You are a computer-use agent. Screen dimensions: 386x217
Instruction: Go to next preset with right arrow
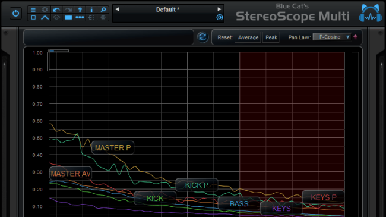coord(219,10)
